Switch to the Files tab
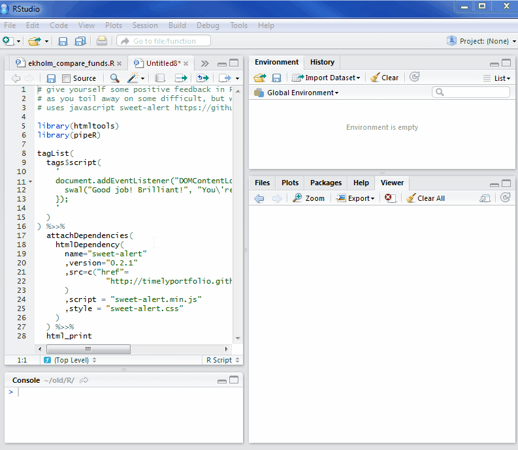 click(x=263, y=183)
